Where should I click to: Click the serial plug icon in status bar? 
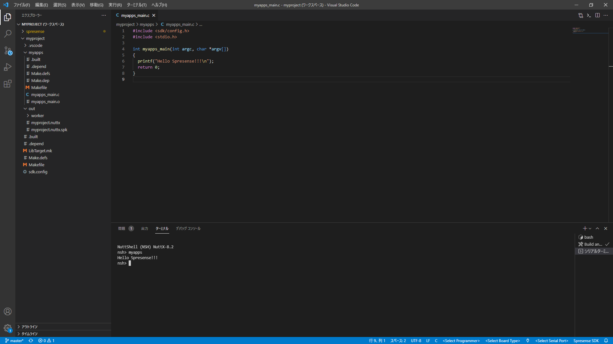[x=528, y=340]
